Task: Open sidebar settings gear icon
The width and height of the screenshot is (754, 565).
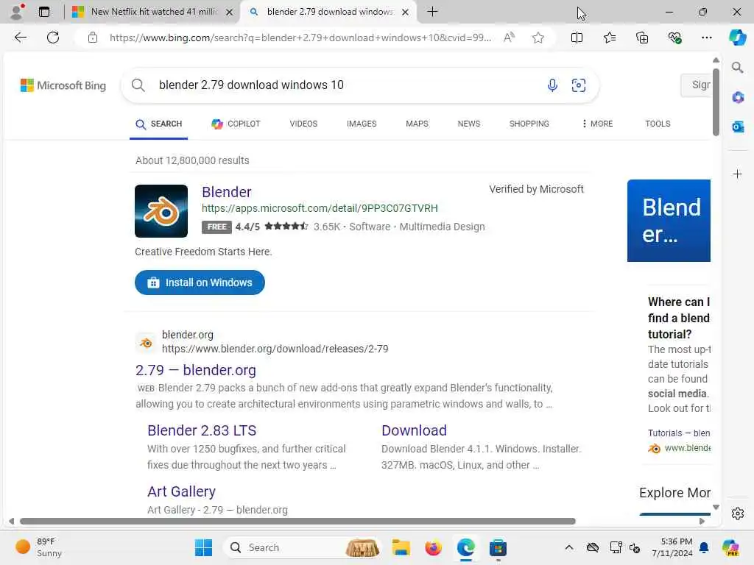Action: pyautogui.click(x=738, y=514)
